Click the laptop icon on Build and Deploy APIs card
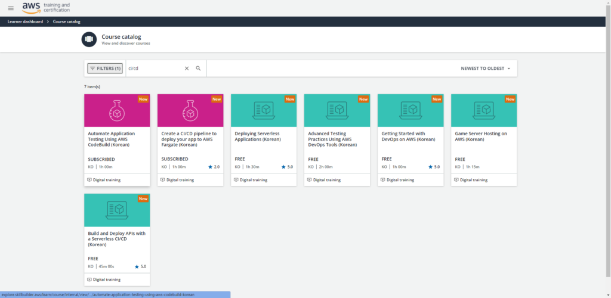This screenshot has height=298, width=611. pyautogui.click(x=117, y=210)
